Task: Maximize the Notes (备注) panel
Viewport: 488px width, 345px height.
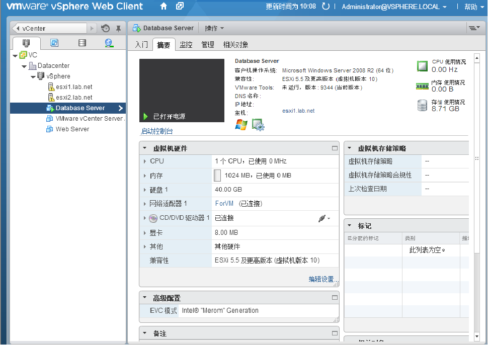Action: 335,333
